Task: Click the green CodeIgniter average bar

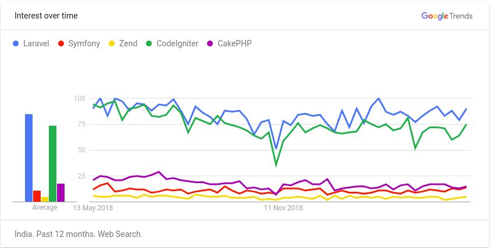Action: [53, 163]
